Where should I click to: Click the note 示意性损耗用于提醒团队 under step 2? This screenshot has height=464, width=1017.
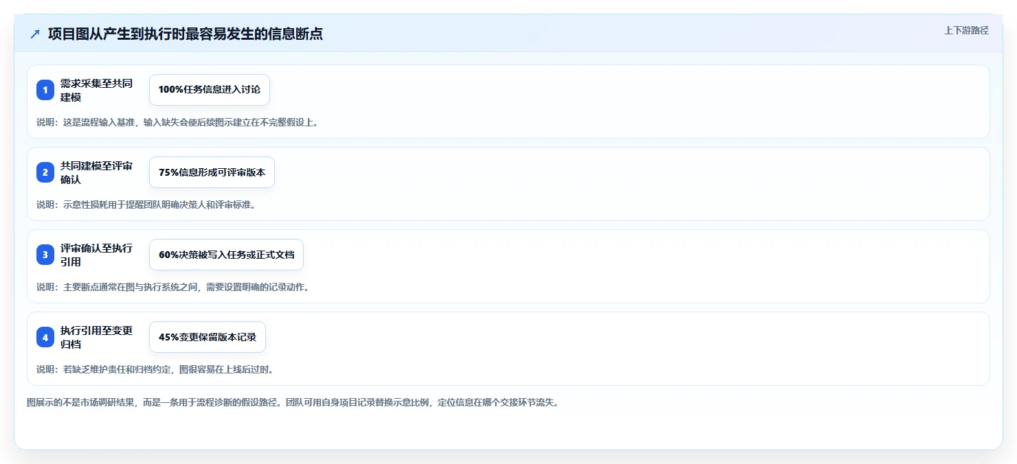[147, 205]
